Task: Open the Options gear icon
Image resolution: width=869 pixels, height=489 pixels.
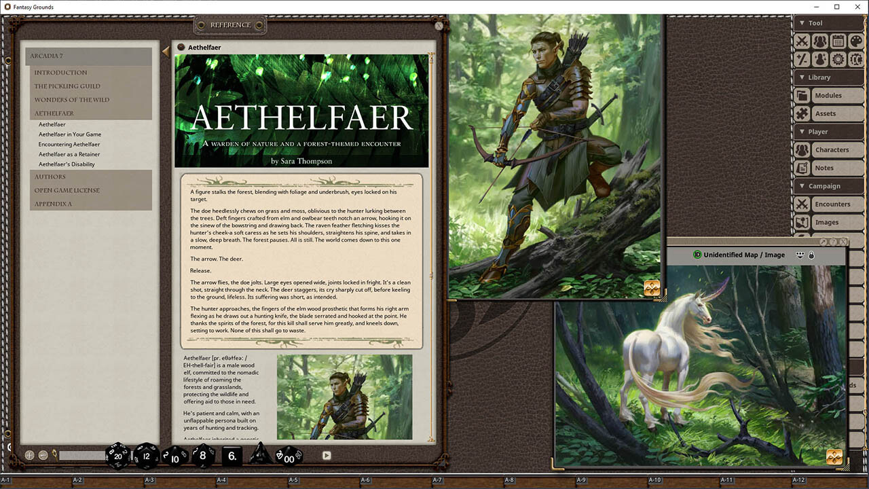Action: tap(837, 59)
